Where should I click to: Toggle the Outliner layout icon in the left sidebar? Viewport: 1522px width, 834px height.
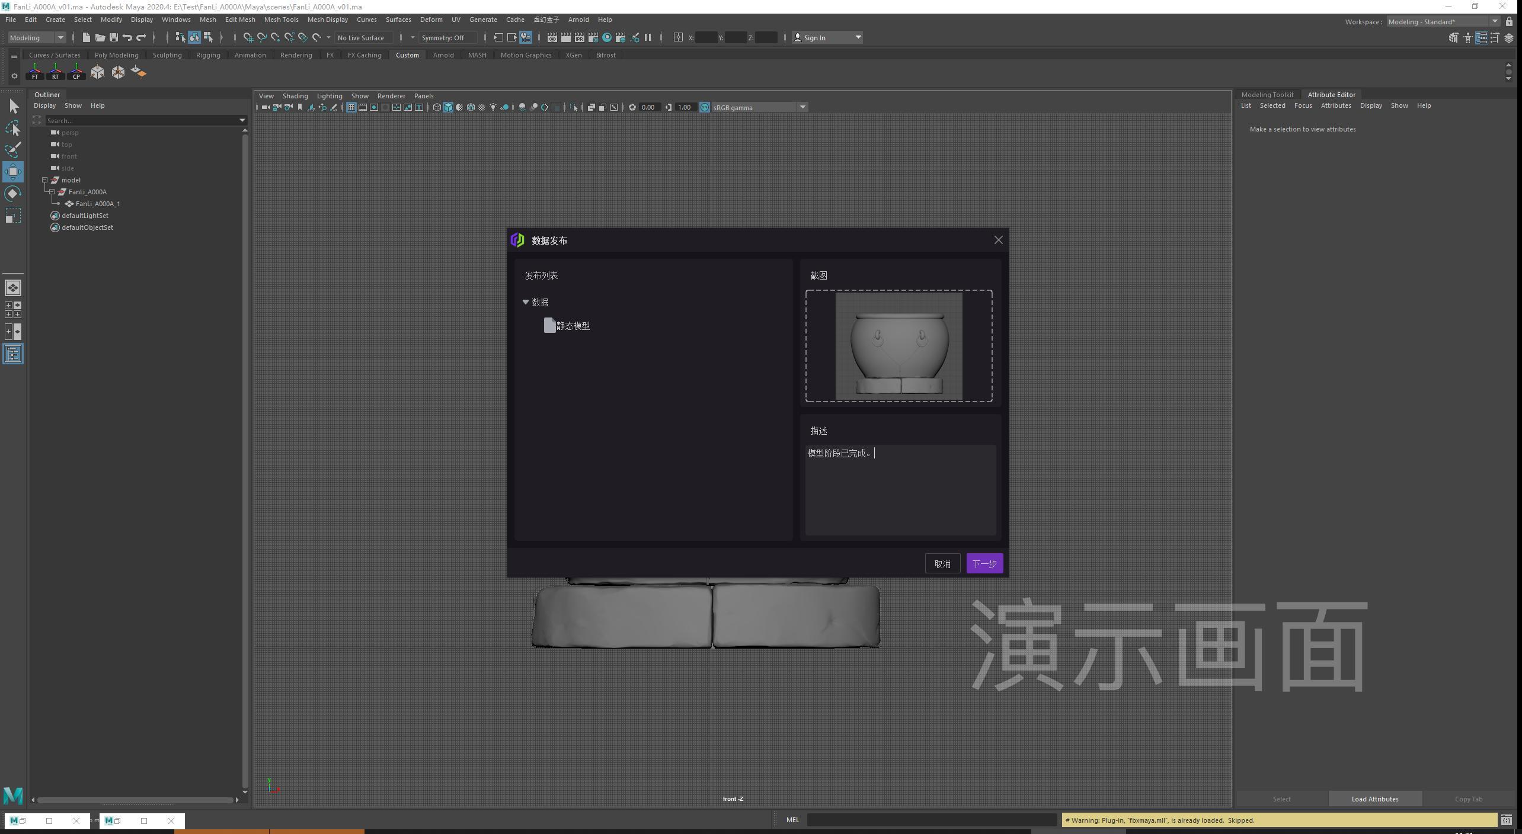coord(13,354)
